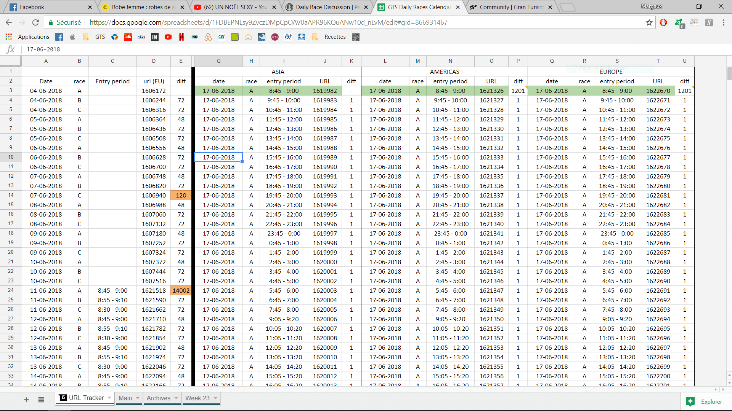Close the Robe femme browser tab
732x411 pixels.
coord(182,7)
